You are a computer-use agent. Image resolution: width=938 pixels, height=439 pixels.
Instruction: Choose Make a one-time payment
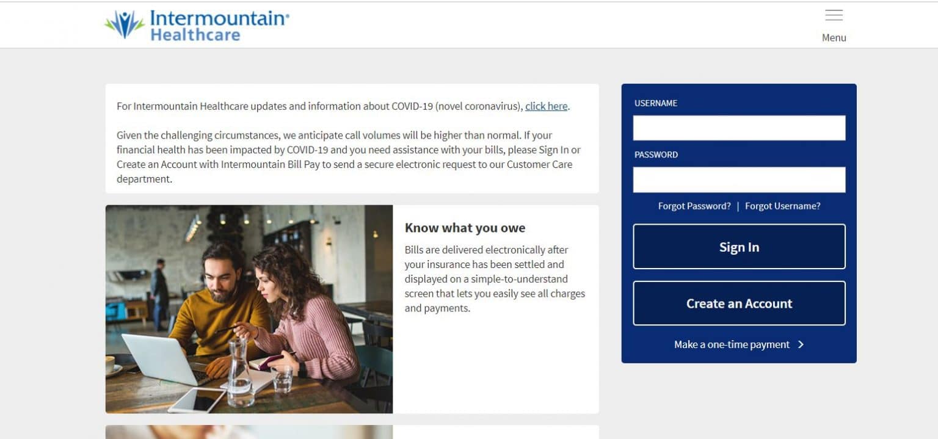[x=731, y=344]
